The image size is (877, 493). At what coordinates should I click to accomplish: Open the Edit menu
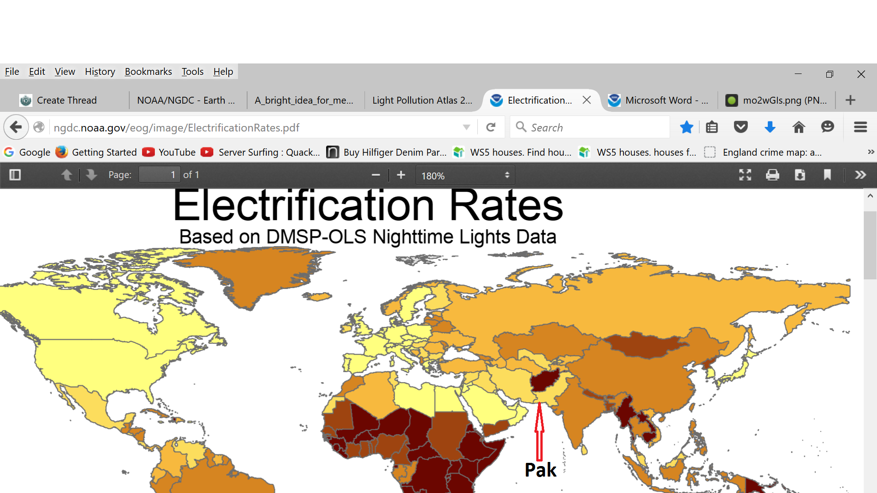coord(37,72)
